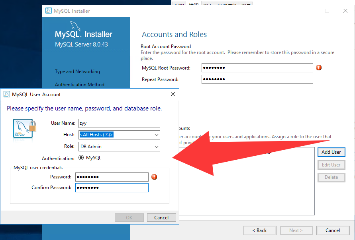Click the MySQL Server 8.0.43 version text

pyautogui.click(x=82, y=44)
